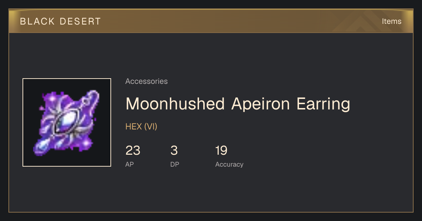The width and height of the screenshot is (422, 221).
Task: Click the AP stat label
Action: [x=129, y=165]
